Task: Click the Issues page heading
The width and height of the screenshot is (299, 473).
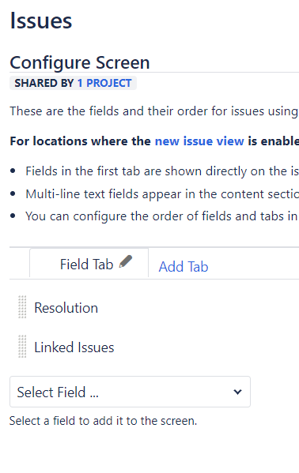Action: 41,21
